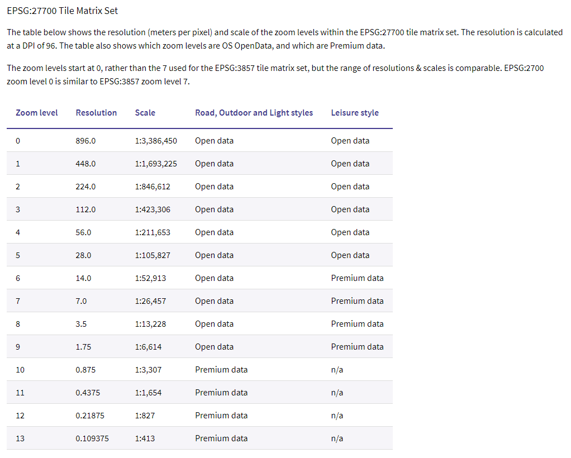
Task: Click scale value 1:105,827
Action: (x=153, y=256)
